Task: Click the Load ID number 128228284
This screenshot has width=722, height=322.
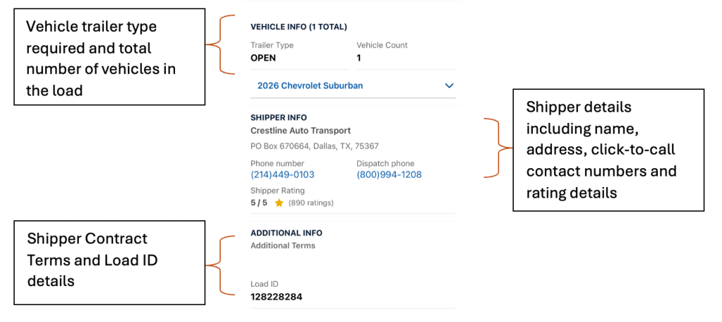Action: point(276,297)
